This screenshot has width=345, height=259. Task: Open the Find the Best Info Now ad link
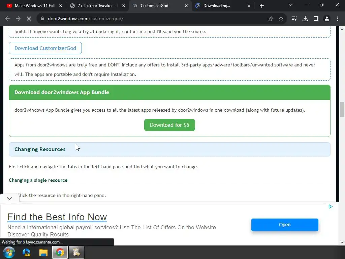coord(57,217)
